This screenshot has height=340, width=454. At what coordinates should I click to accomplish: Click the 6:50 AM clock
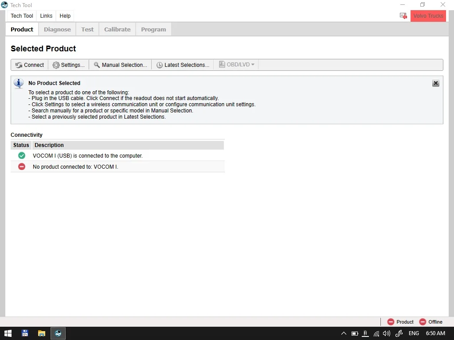(435, 333)
